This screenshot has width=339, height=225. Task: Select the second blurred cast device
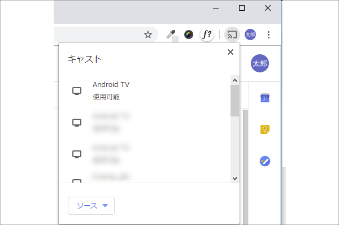[145, 123]
